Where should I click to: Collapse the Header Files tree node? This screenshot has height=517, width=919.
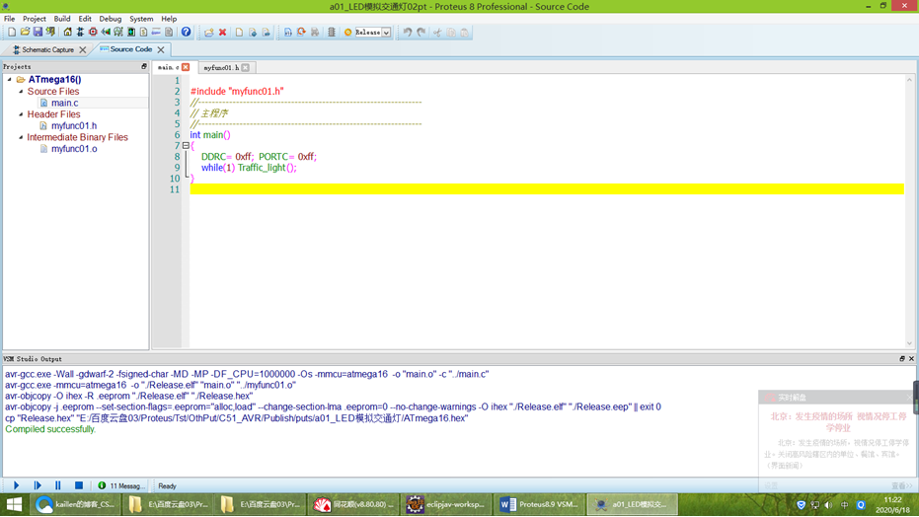point(21,114)
